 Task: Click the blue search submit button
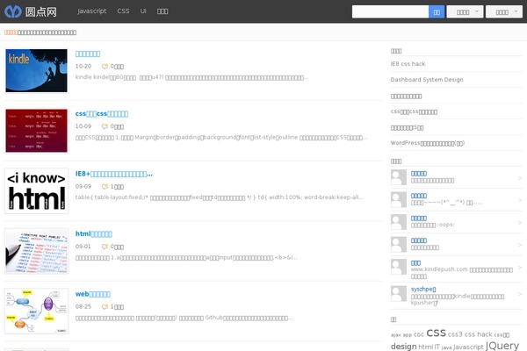(437, 11)
